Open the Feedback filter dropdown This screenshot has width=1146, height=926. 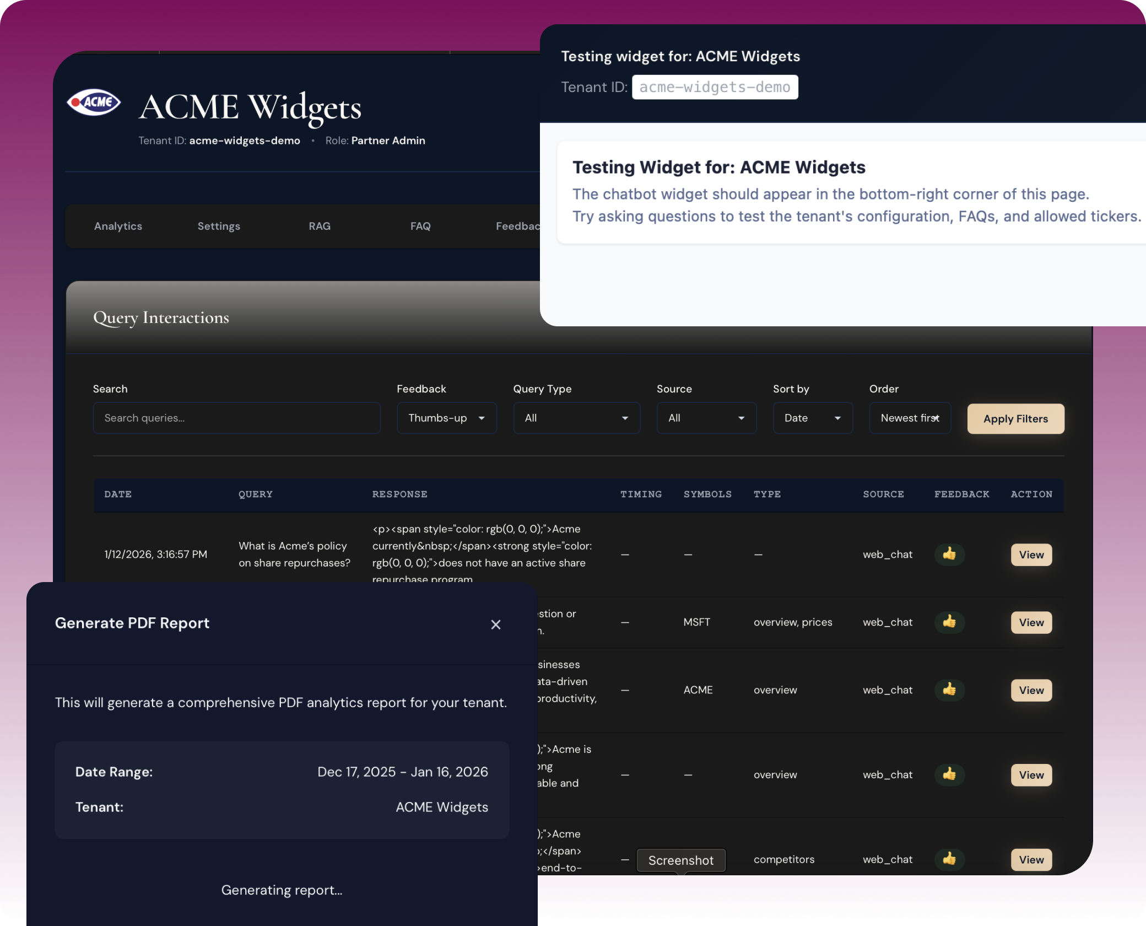(x=446, y=418)
